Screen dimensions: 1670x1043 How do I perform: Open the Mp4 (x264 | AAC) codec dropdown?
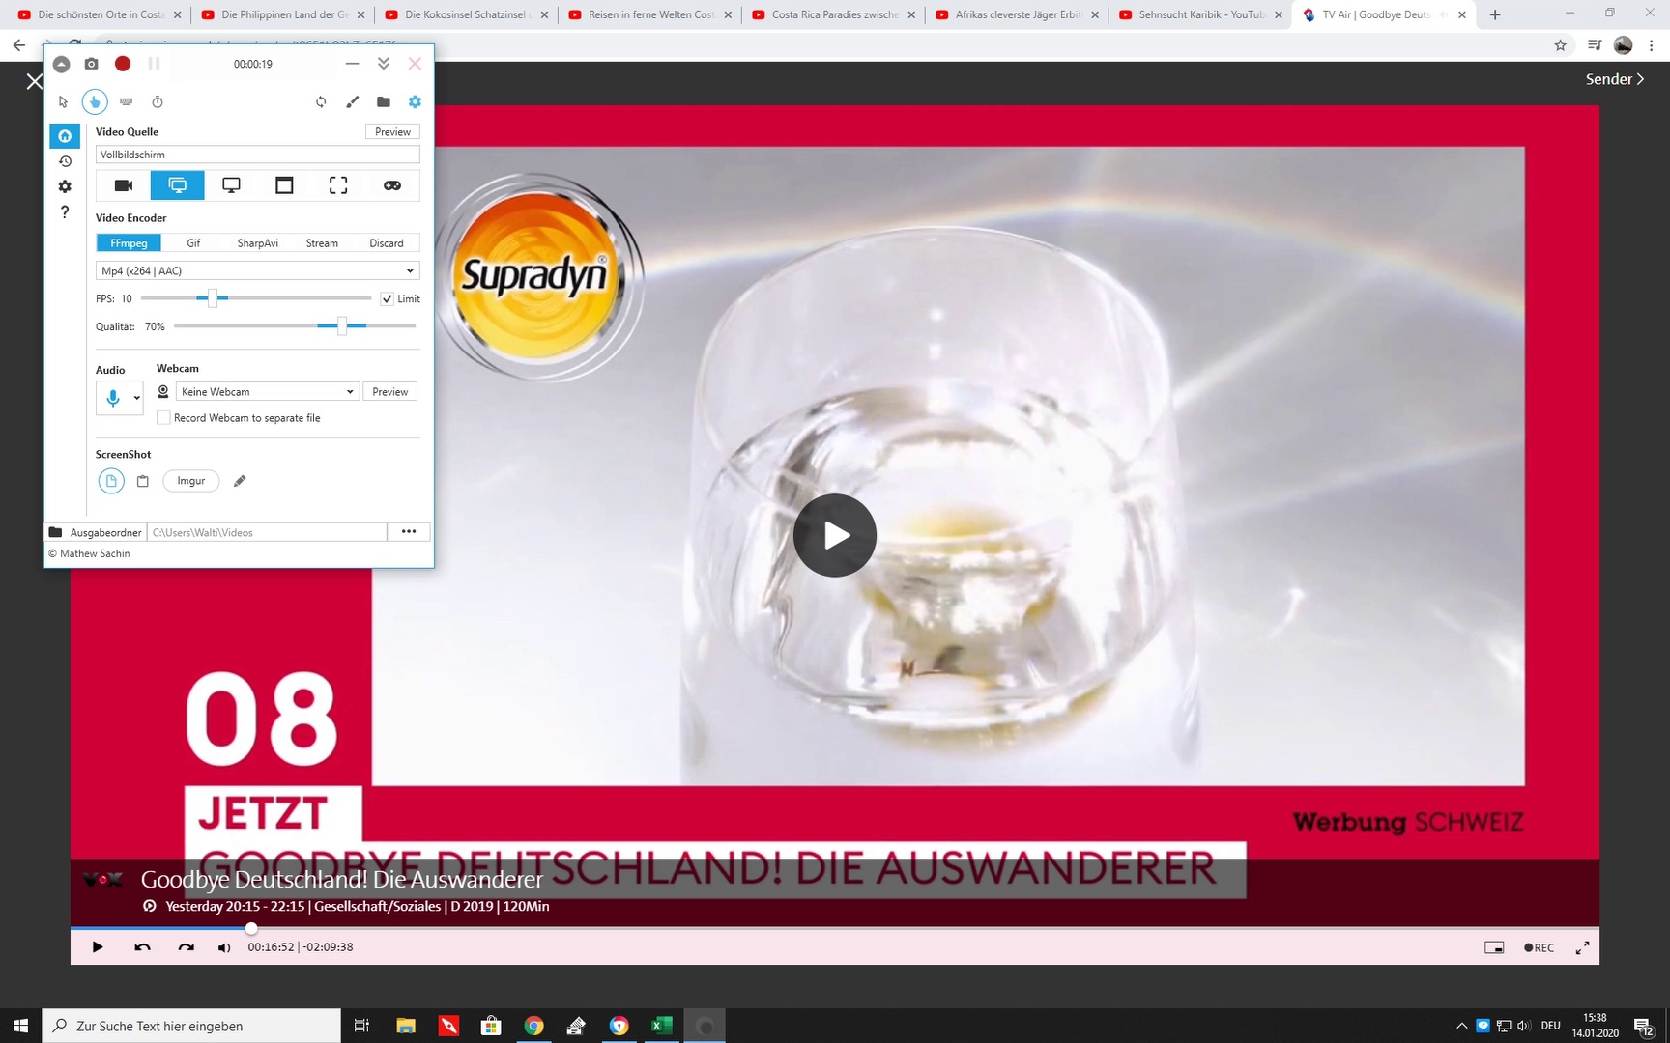[257, 271]
